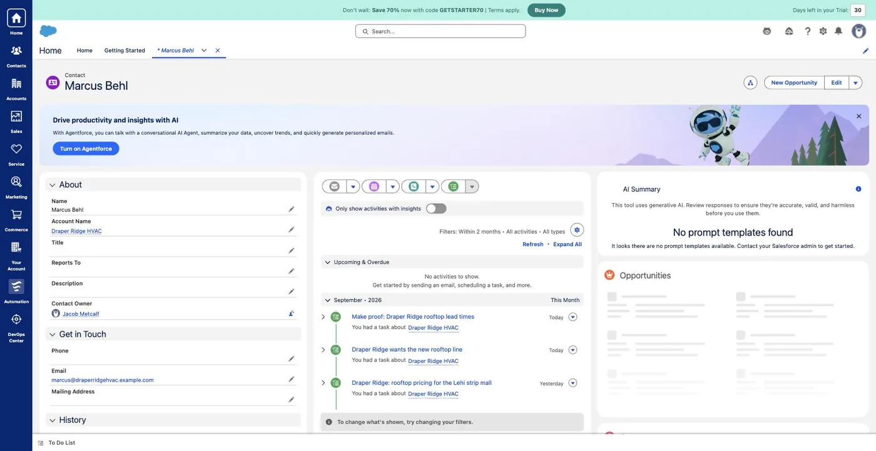Open the log call dropdown arrow
The width and height of the screenshot is (876, 451).
pyautogui.click(x=432, y=186)
